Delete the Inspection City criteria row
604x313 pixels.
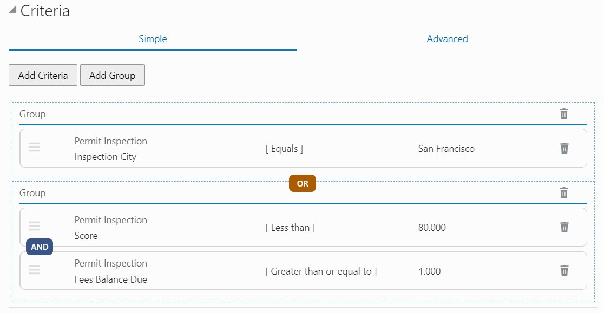point(564,148)
